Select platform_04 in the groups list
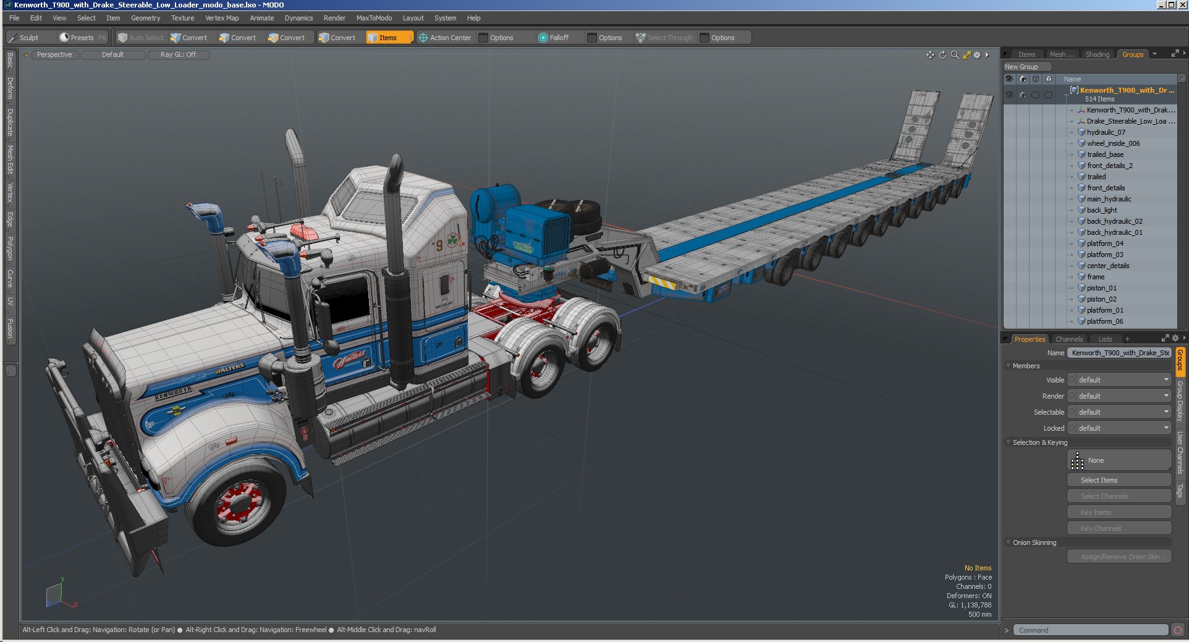This screenshot has height=642, width=1189. tap(1105, 243)
